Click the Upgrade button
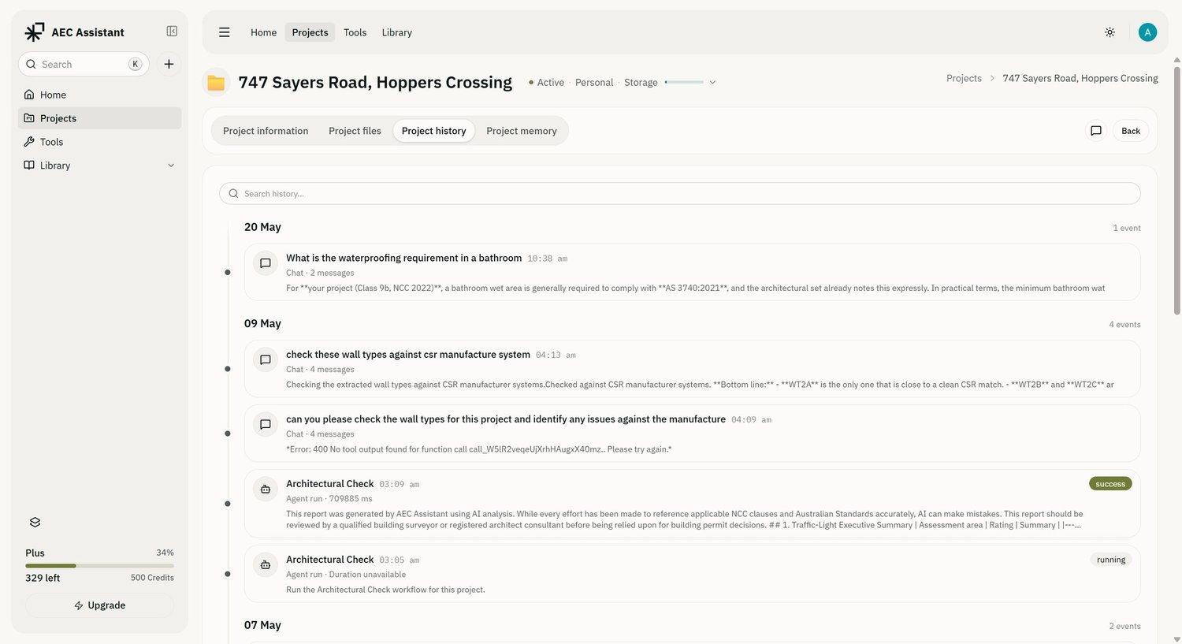Screen dimensions: 1182x644 point(100,605)
